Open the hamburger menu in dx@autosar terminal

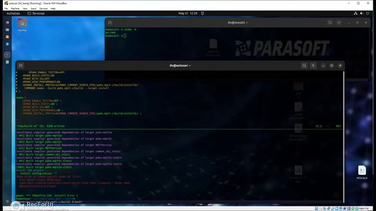click(313, 65)
